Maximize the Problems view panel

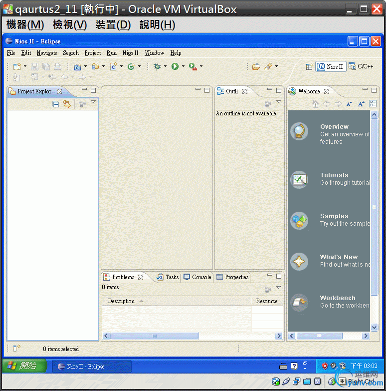click(279, 276)
